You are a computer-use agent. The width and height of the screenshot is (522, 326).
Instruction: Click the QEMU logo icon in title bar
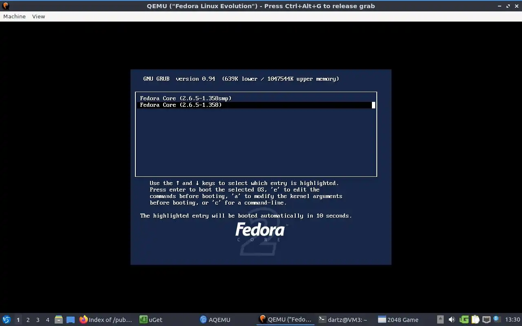[x=6, y=6]
